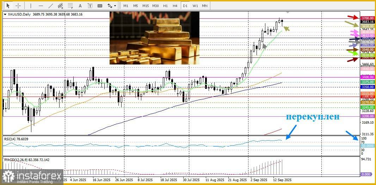This screenshot has width=376, height=185.
Task: Click the olive 3658.00 price level label
Action: point(368,26)
